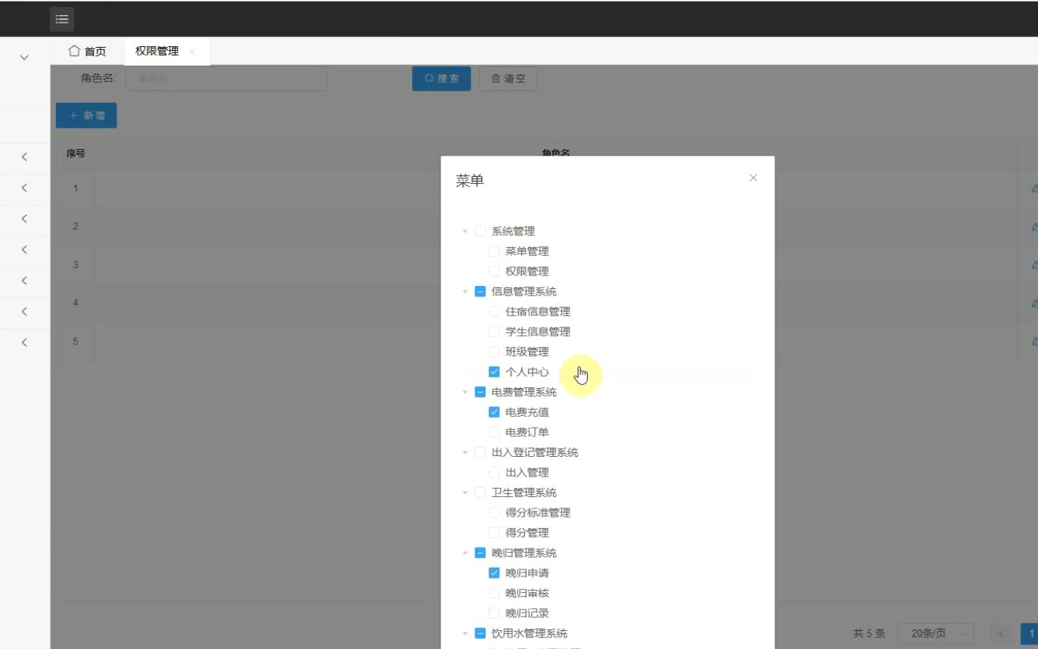
Task: Check the 电费订单 checkbox
Action: click(494, 432)
